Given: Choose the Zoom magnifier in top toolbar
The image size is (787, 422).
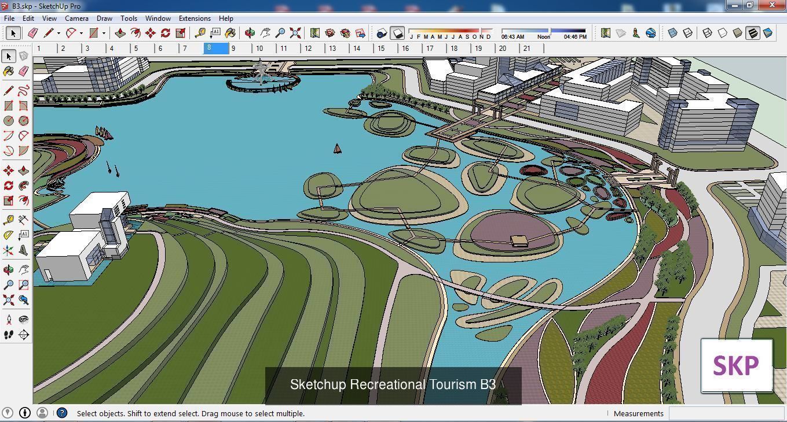Looking at the screenshot, I should (280, 33).
